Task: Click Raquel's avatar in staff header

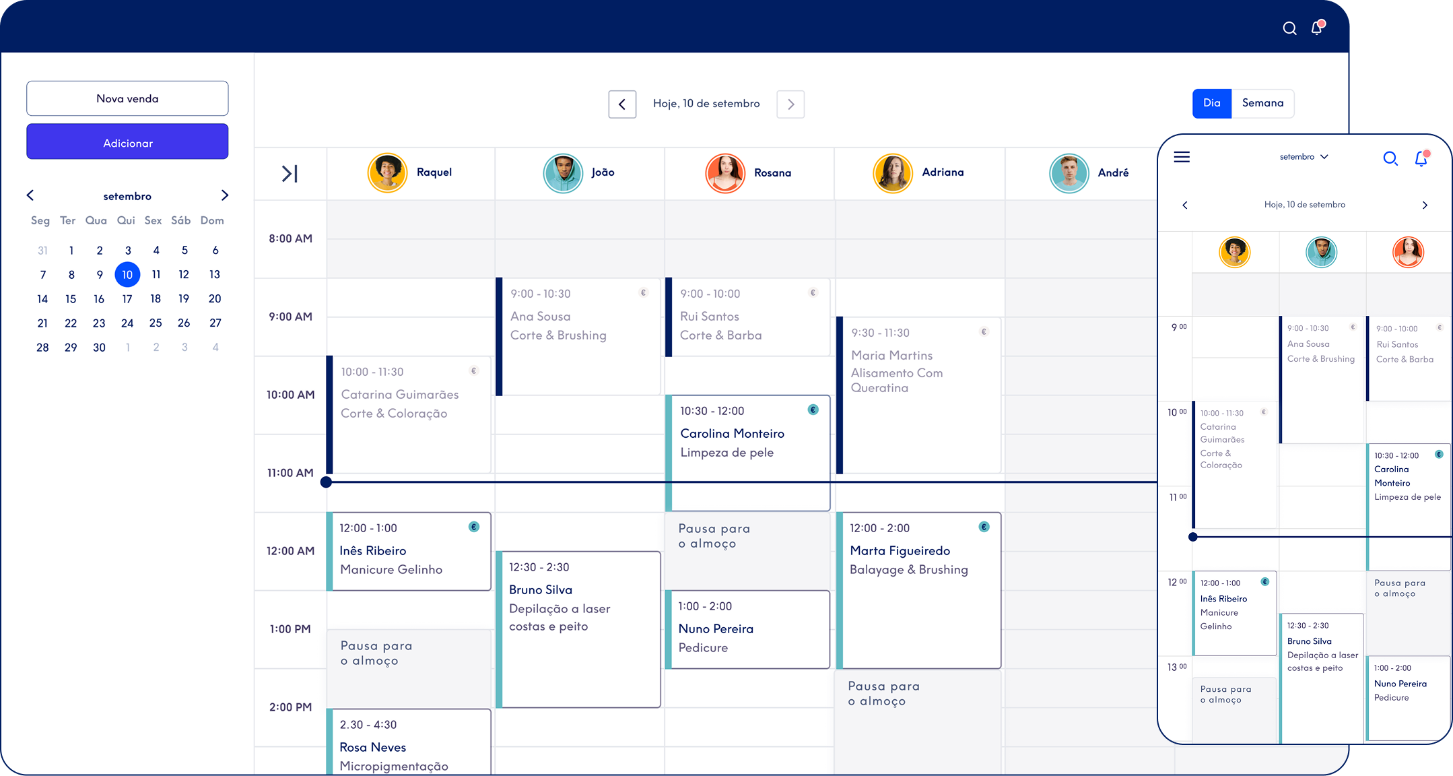Action: click(x=387, y=172)
